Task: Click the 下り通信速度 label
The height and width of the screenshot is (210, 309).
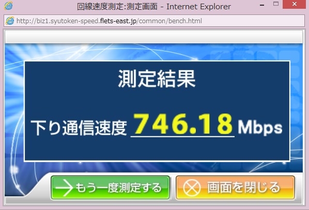Action: (79, 128)
